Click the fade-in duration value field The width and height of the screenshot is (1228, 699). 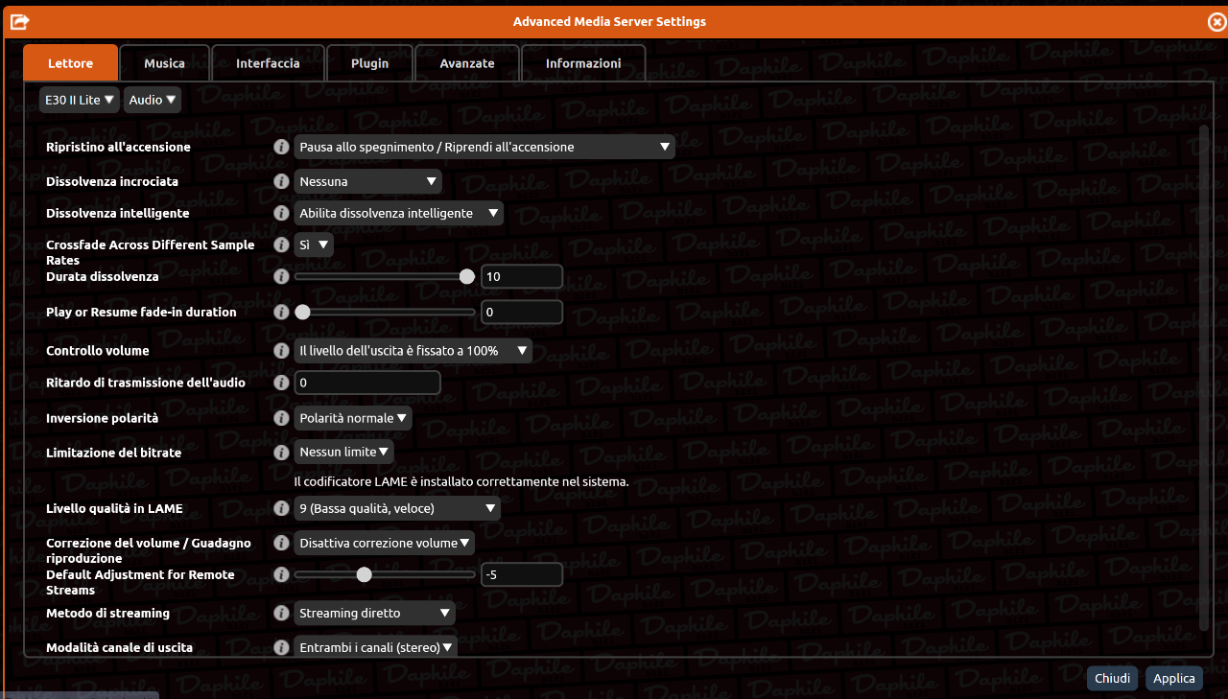(522, 312)
